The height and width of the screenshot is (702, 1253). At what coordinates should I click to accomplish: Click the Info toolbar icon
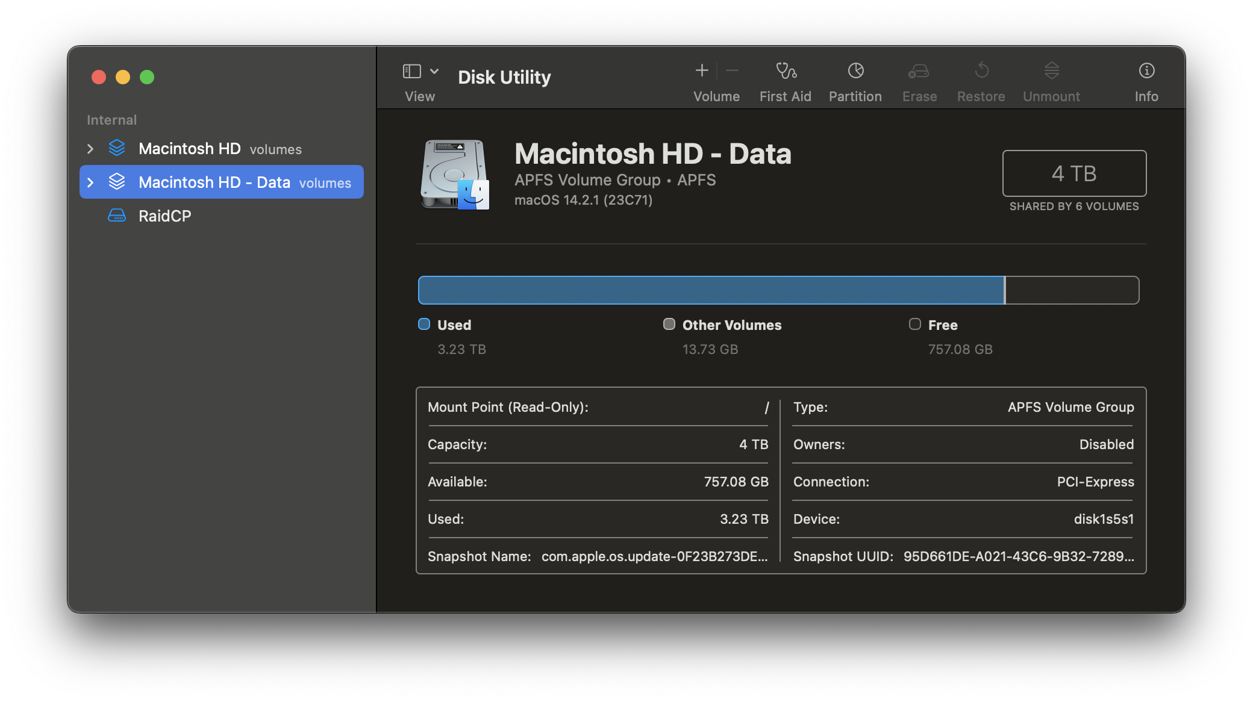tap(1146, 71)
